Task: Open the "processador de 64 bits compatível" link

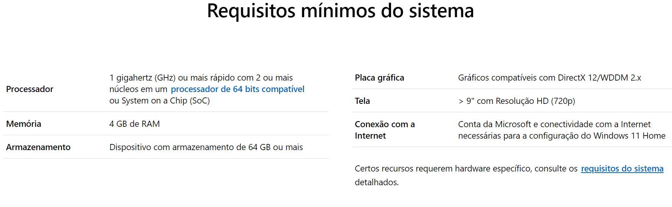Action: (x=237, y=89)
